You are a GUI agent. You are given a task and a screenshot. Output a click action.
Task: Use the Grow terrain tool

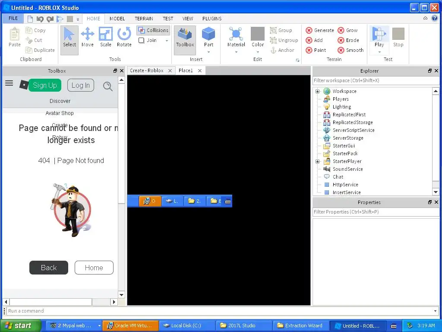coord(348,30)
